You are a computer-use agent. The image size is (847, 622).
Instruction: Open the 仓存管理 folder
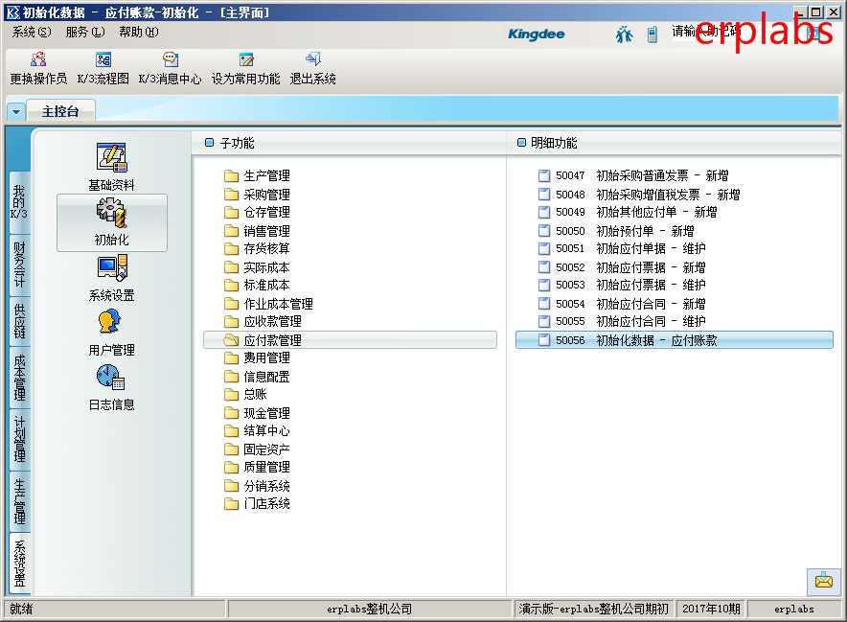[257, 212]
